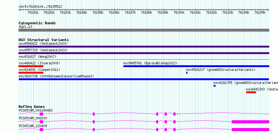Viewport: 278px width, 133px height.
Task: Select the red bar under nsv6442293
Action: click(251, 92)
